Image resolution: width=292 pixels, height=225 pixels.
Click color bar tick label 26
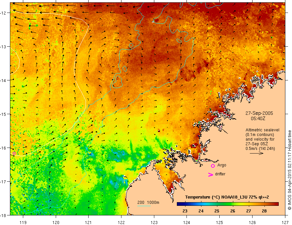(233, 211)
